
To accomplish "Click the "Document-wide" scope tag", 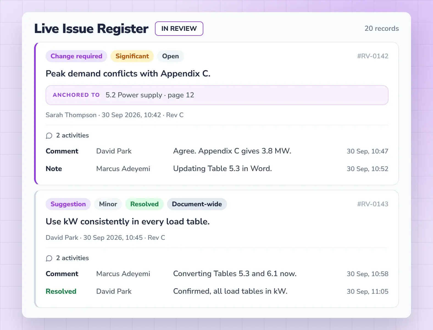I will (197, 204).
